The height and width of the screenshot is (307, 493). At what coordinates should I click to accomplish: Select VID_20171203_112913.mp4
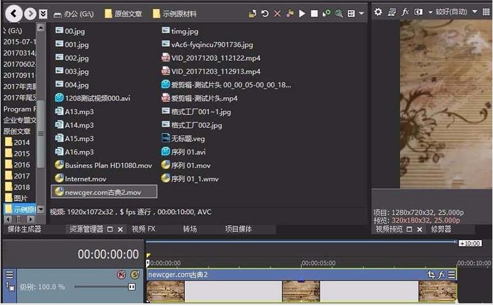click(211, 71)
